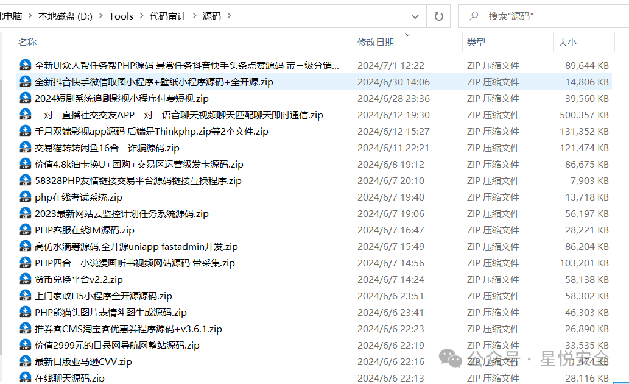Select file name php在线考试系统.zip

pos(79,197)
